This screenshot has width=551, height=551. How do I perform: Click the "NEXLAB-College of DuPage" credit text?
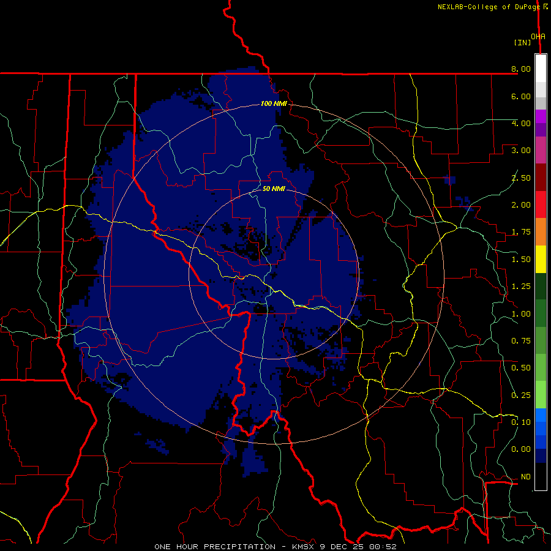(489, 7)
